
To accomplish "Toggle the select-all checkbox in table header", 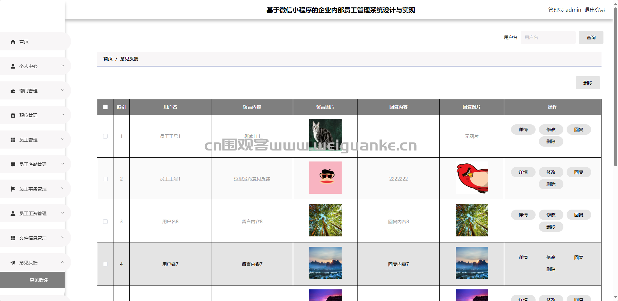I will pyautogui.click(x=105, y=107).
